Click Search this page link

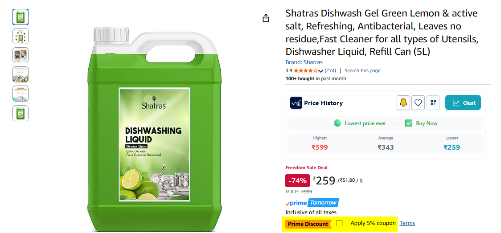[362, 70]
